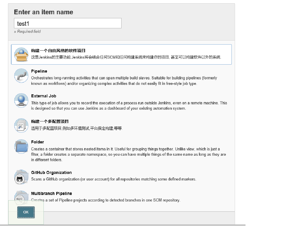
Task: Click the OK button
Action: (x=26, y=212)
